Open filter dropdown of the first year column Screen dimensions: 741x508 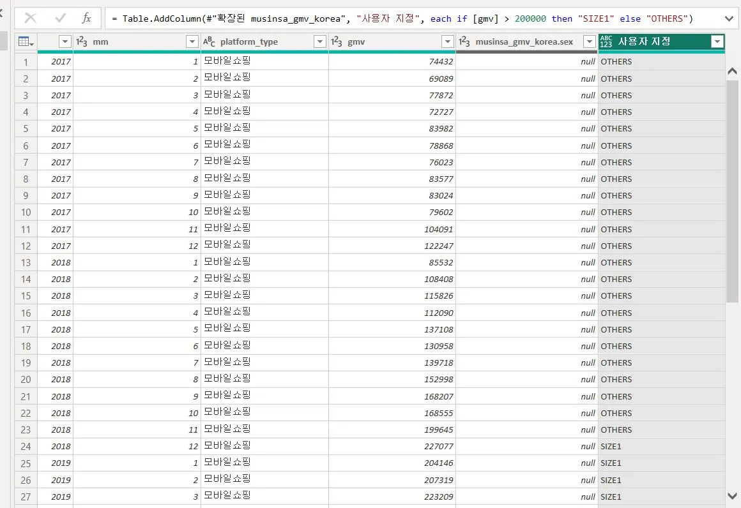tap(65, 42)
